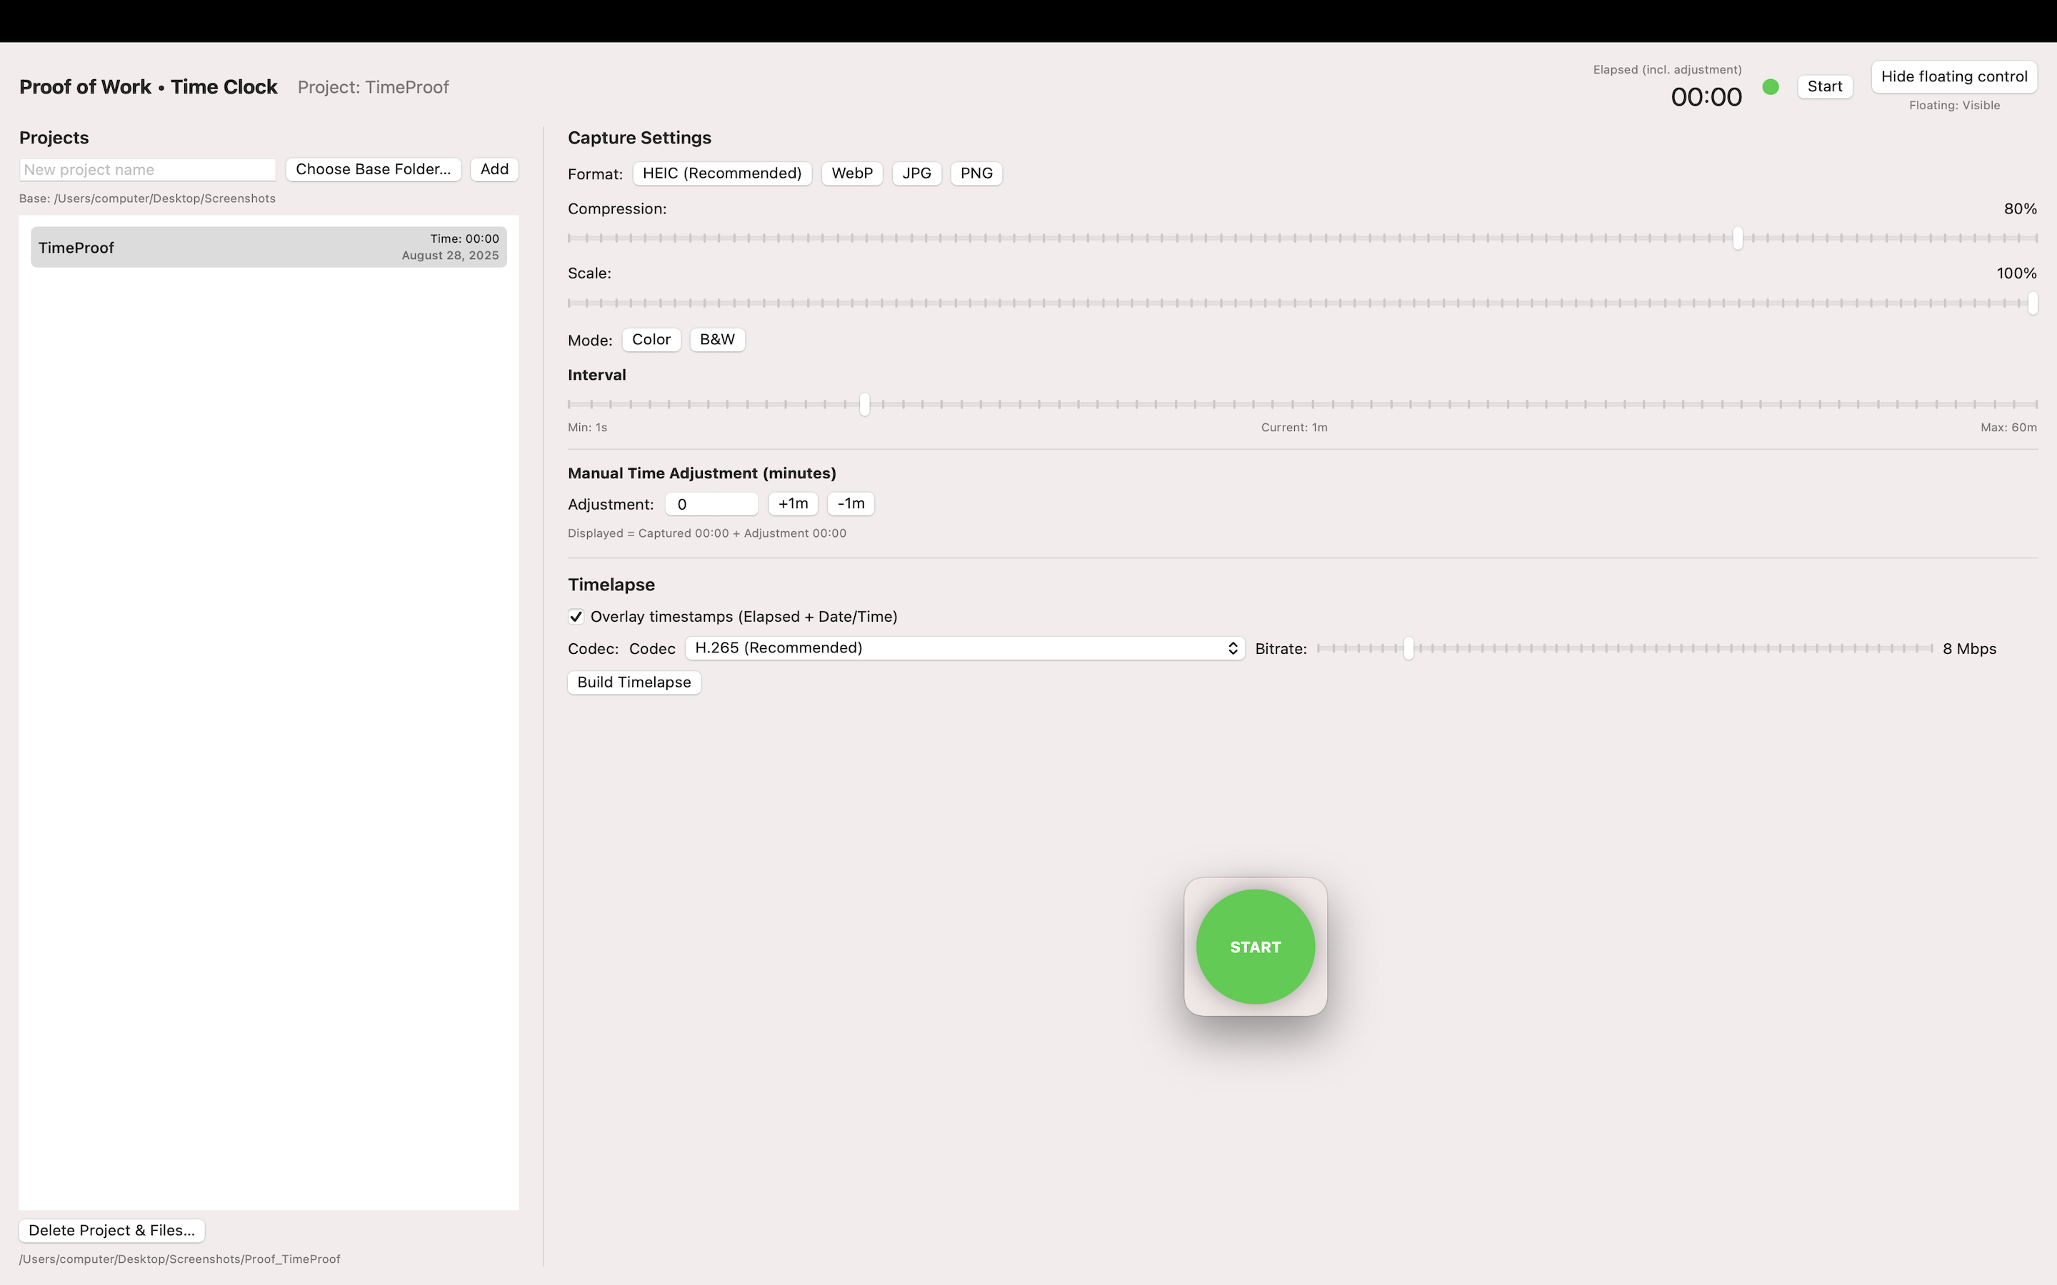Click the green status indicator dot

[1771, 86]
